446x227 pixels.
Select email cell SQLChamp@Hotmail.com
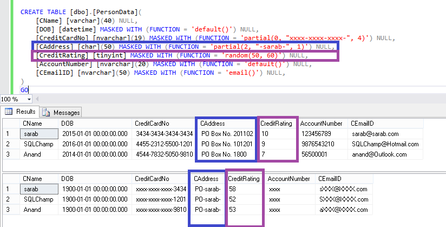coord(386,144)
